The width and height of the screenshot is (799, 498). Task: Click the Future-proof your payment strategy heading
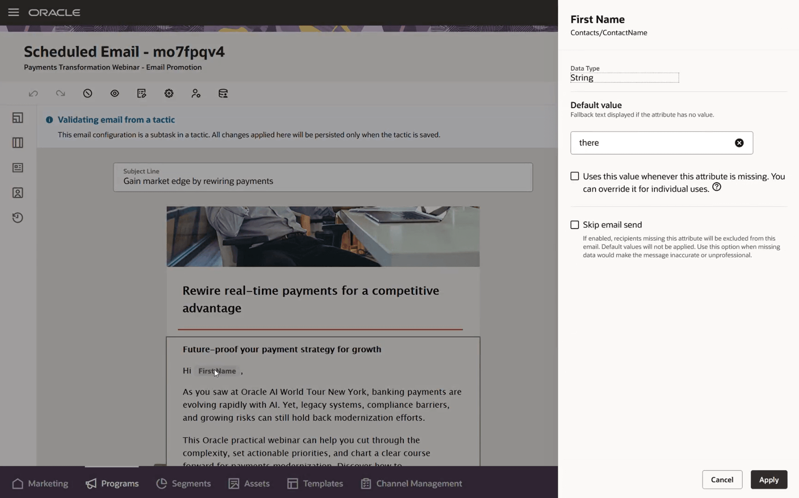tap(282, 349)
